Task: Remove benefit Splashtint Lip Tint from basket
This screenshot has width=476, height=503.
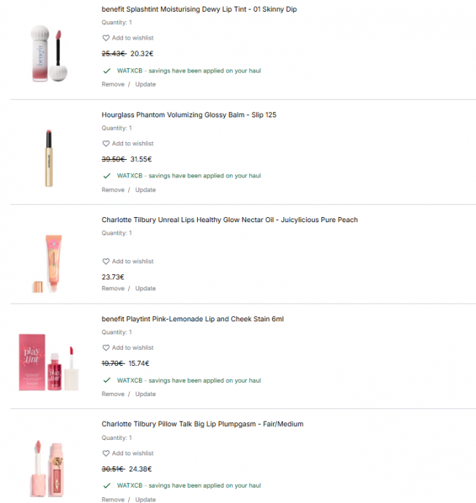Action: [113, 84]
